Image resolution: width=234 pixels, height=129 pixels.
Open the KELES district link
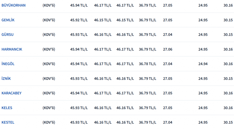point(7,108)
